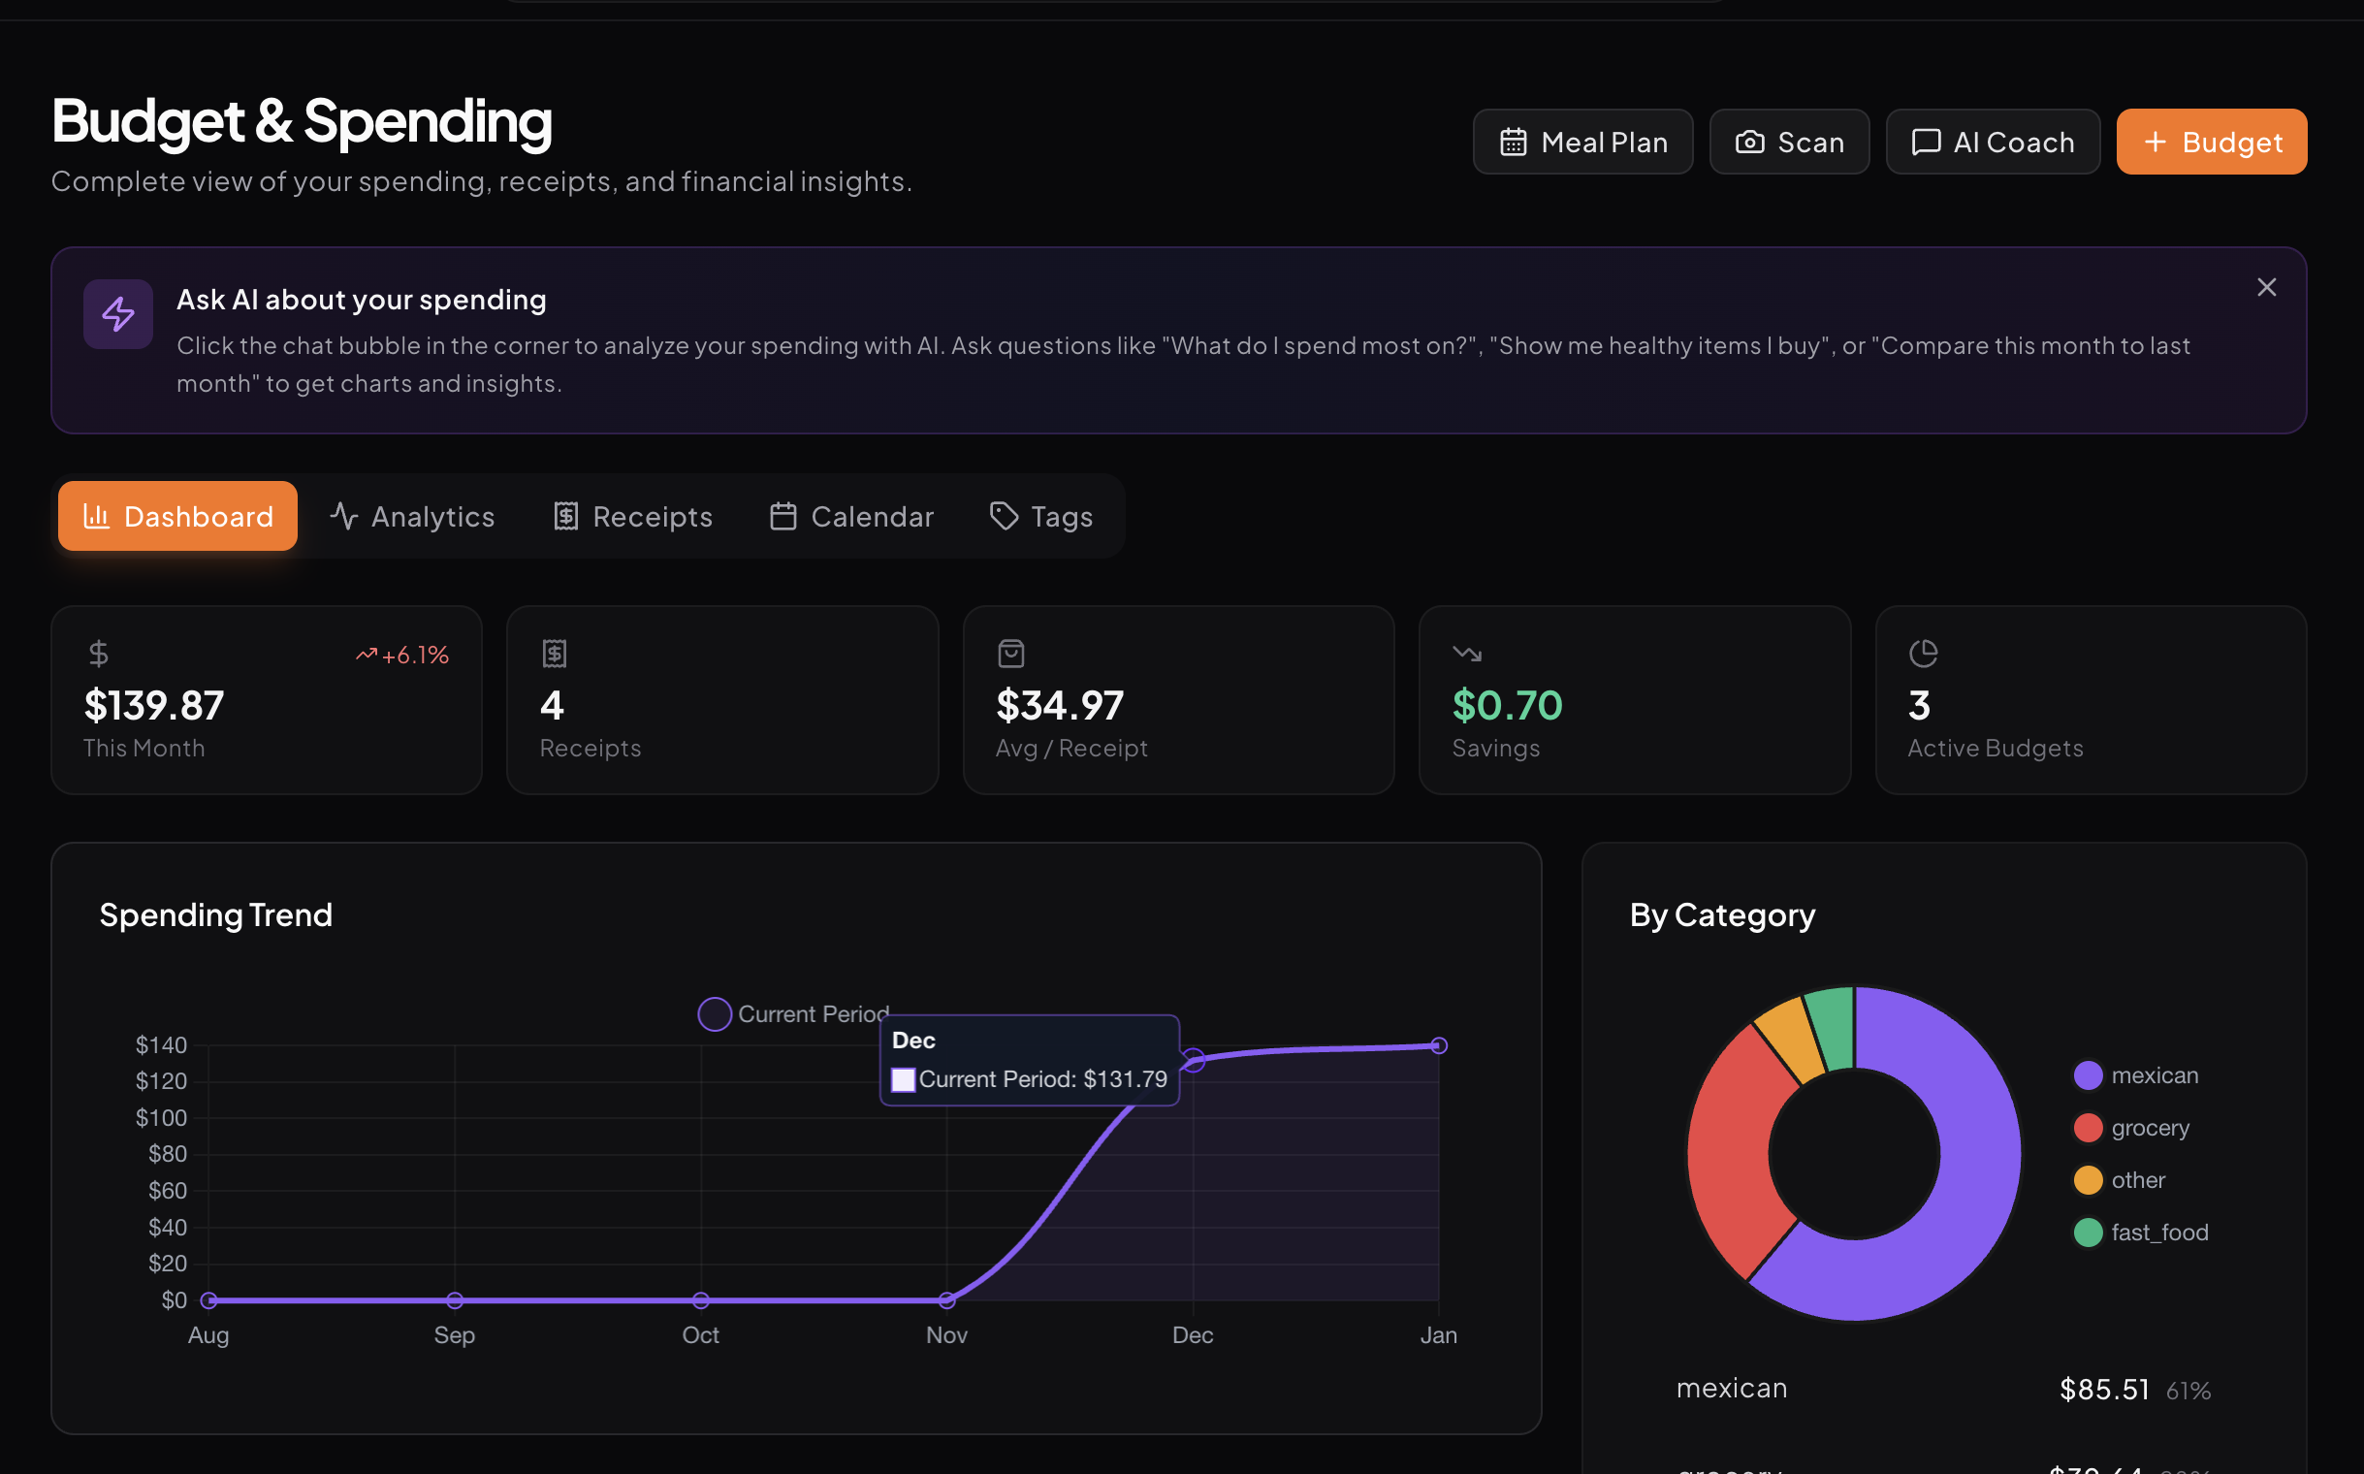Open Scan via the camera button
The image size is (2364, 1474).
[1789, 143]
